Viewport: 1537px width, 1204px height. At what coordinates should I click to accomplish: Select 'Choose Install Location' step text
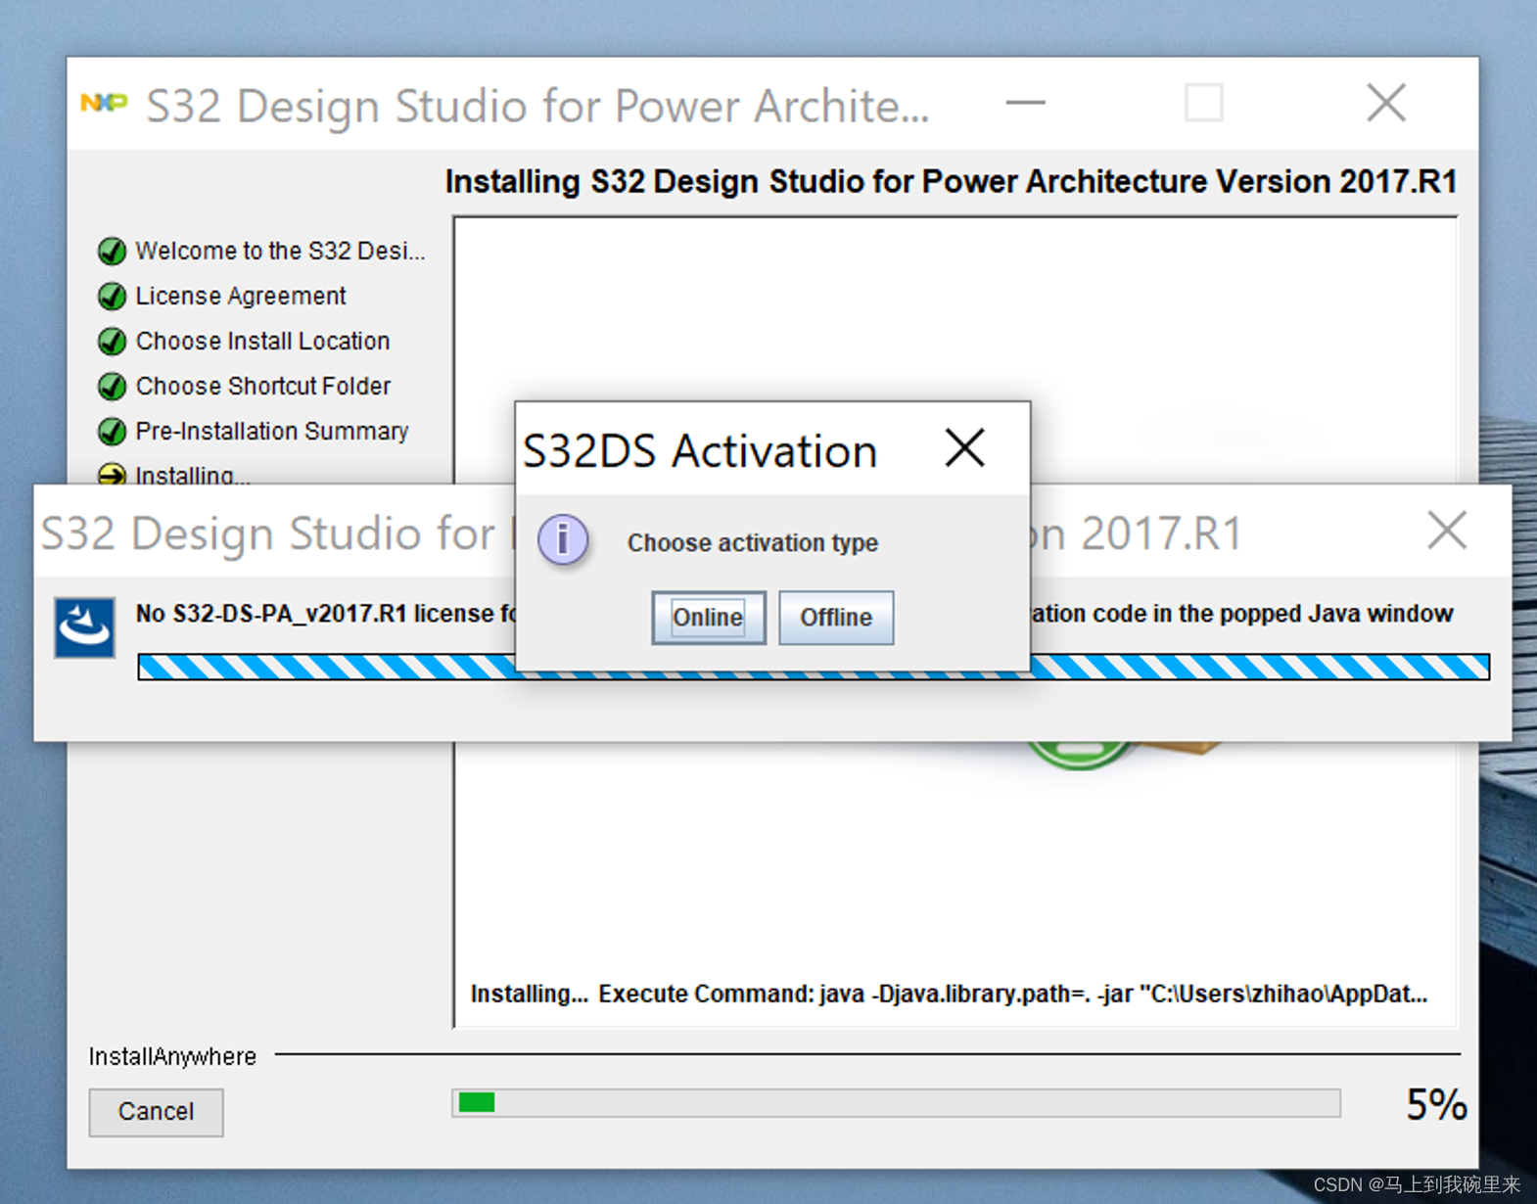tap(262, 342)
